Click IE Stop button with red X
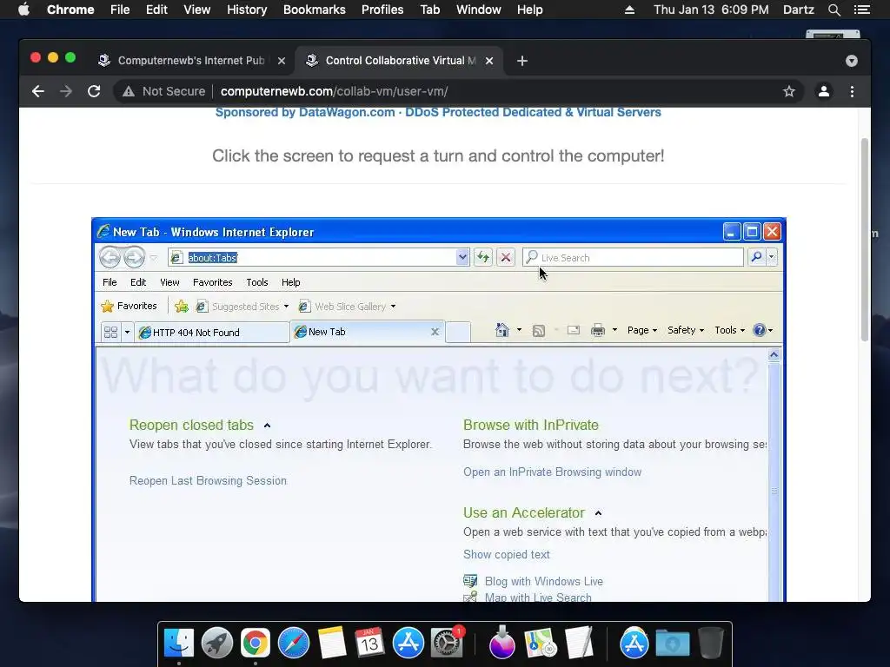890x667 pixels. pyautogui.click(x=506, y=257)
